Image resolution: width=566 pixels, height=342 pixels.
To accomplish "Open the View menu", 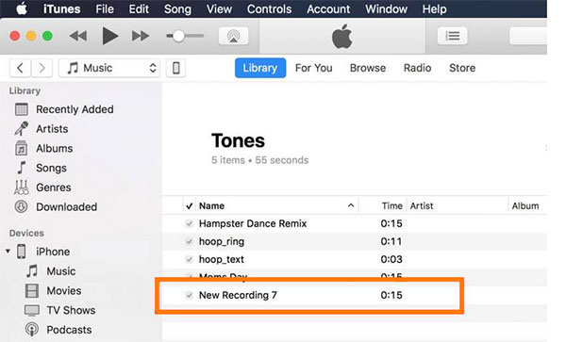I will (219, 9).
